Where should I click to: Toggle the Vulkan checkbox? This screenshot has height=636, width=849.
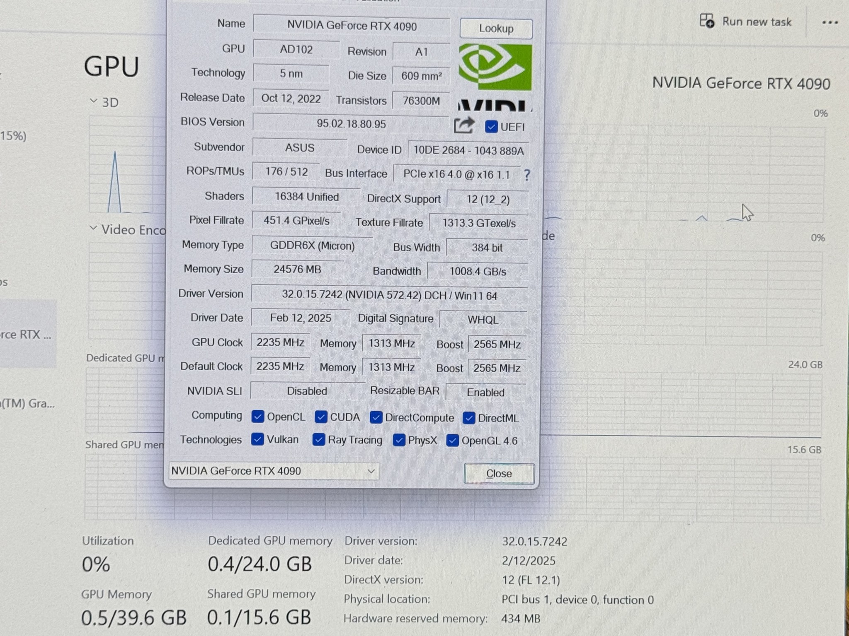[x=257, y=439]
